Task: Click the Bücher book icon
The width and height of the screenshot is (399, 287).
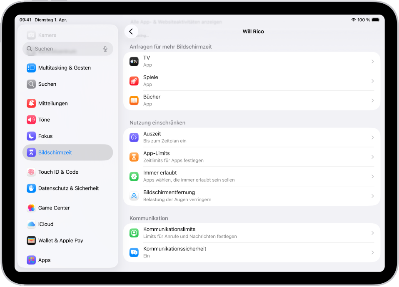Action: click(x=134, y=100)
